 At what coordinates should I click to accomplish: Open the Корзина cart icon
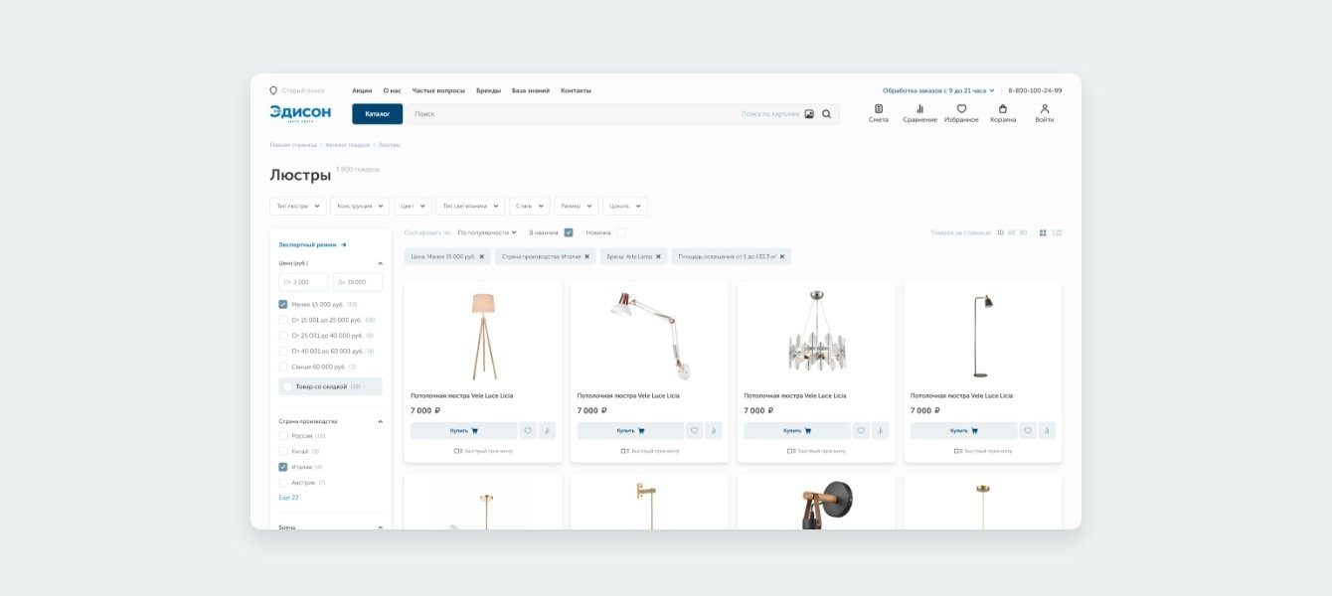[x=1003, y=109]
